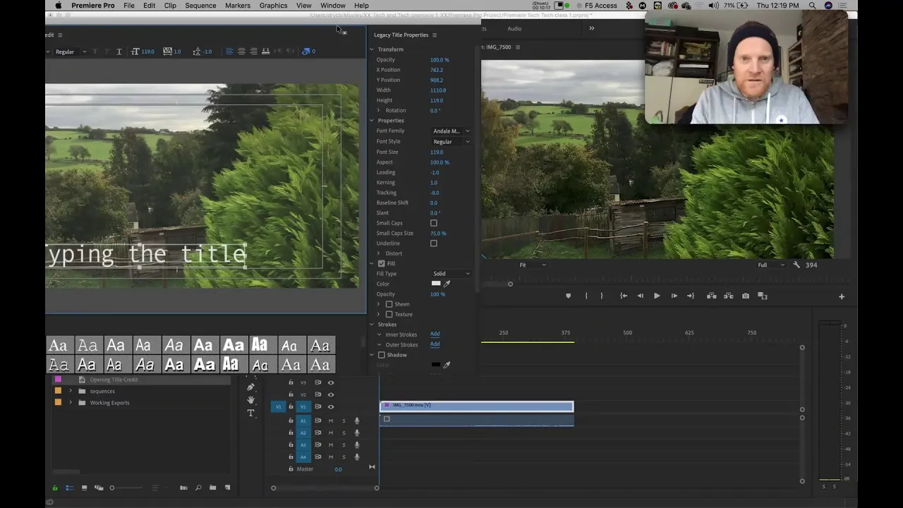Toggle underline in title toolbar
Viewport: 903px width, 508px height.
tap(119, 52)
